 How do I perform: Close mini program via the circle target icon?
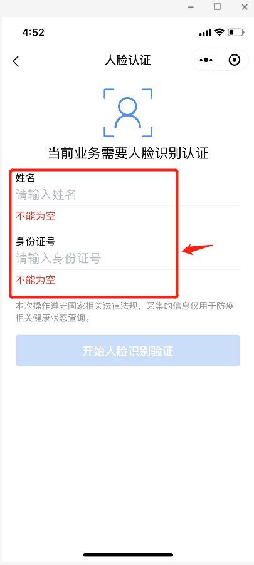pyautogui.click(x=235, y=60)
